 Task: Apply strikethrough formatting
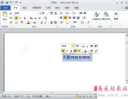pos(31,18)
